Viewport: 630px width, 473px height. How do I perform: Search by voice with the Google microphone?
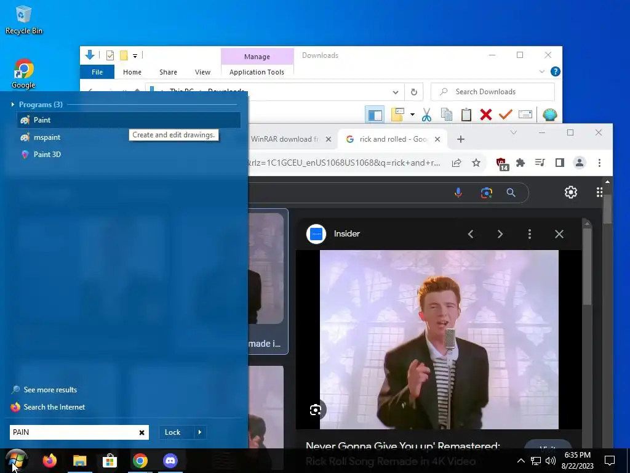click(x=458, y=193)
